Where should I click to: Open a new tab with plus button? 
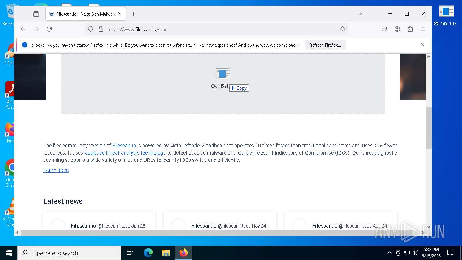tap(134, 14)
